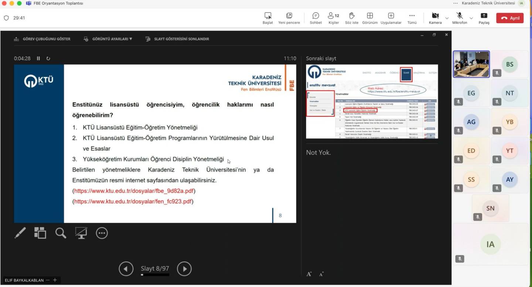The height and width of the screenshot is (287, 532).
Task: Select participant EG tile
Action: pos(471,93)
